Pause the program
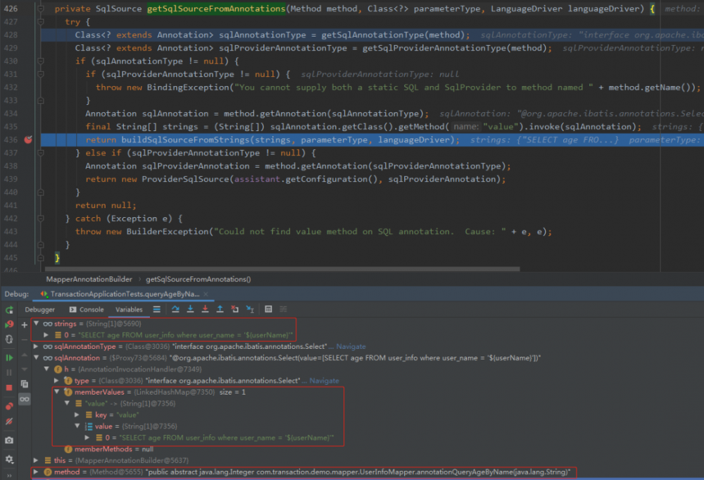704x480 pixels. tap(9, 373)
